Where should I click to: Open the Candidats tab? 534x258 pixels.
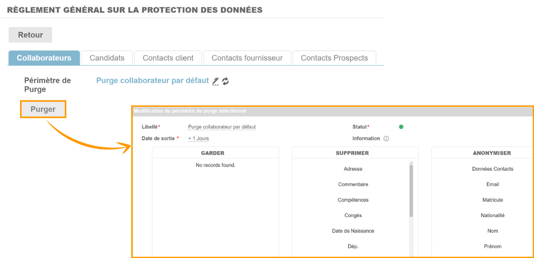pos(107,58)
